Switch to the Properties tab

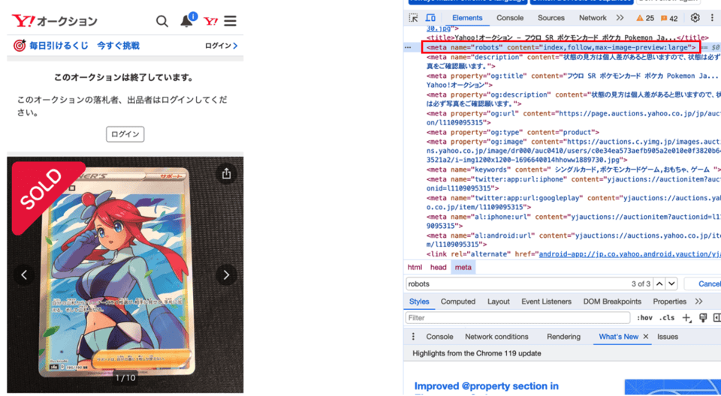coord(669,301)
